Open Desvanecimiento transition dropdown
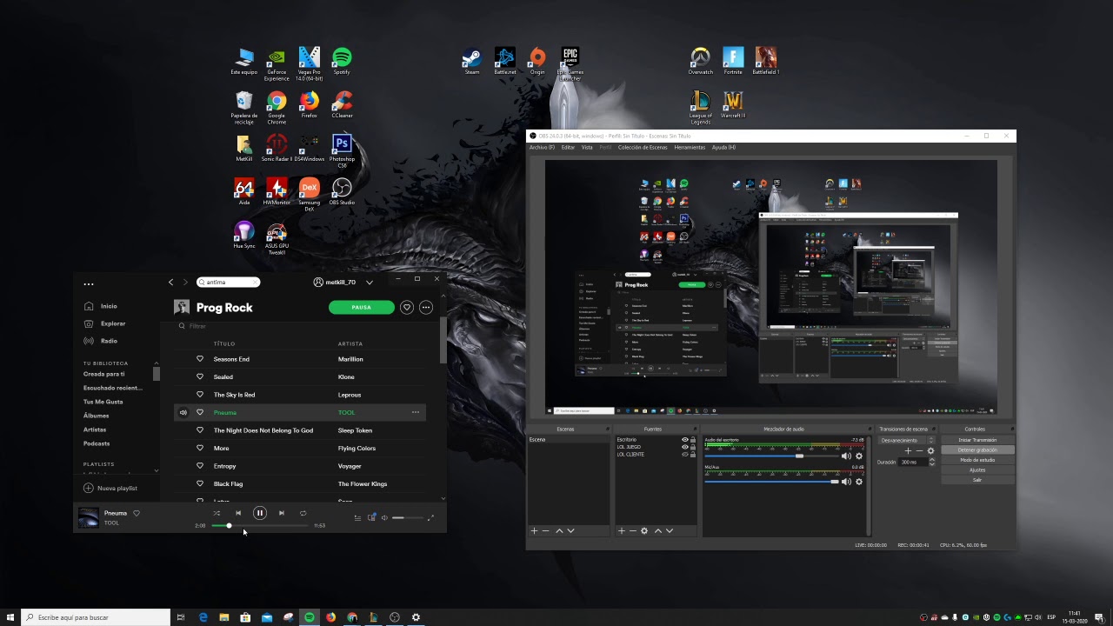The height and width of the screenshot is (626, 1113). tap(906, 440)
